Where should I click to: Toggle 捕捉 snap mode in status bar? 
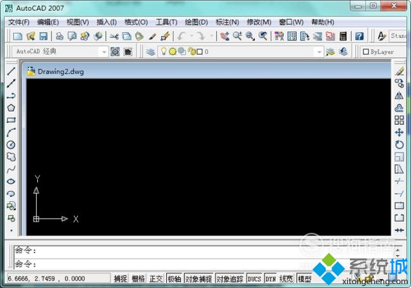point(121,278)
